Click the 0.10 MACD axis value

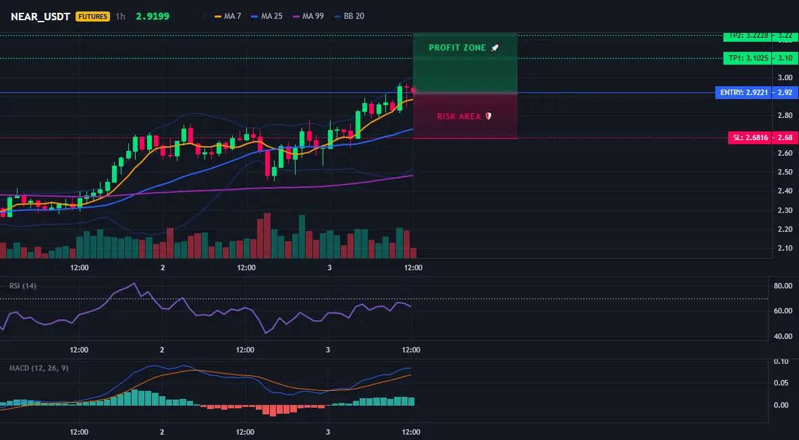(x=781, y=362)
